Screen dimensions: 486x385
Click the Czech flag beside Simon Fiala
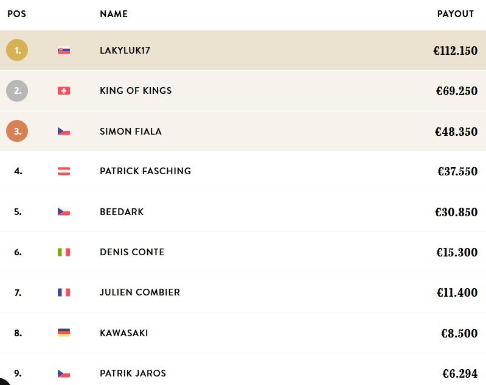(x=64, y=132)
